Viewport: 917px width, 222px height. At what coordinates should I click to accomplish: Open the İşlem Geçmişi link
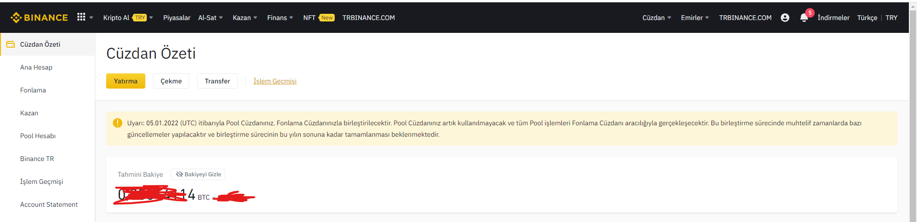pos(275,81)
